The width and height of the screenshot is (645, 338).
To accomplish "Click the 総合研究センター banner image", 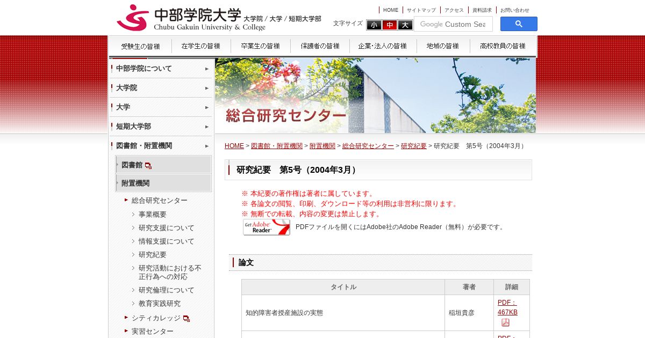I will coord(375,95).
